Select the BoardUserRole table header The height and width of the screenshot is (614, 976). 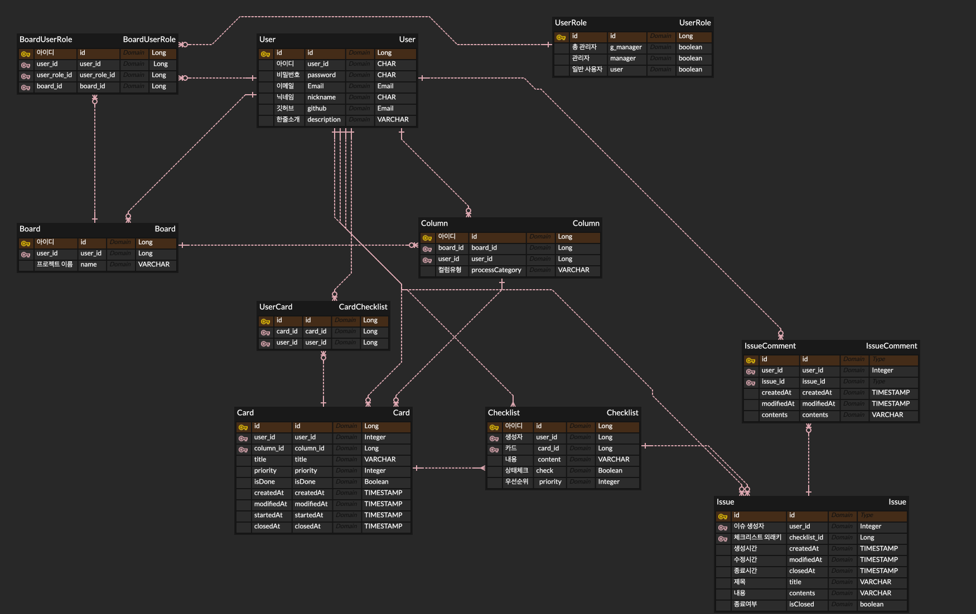(98, 40)
